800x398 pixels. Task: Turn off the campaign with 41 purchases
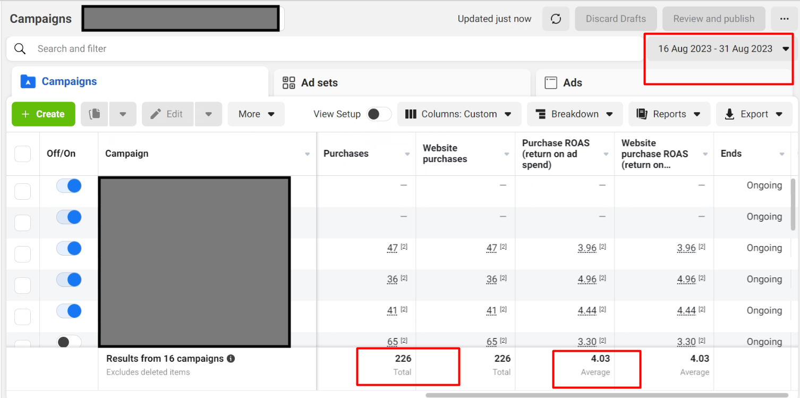pos(69,311)
